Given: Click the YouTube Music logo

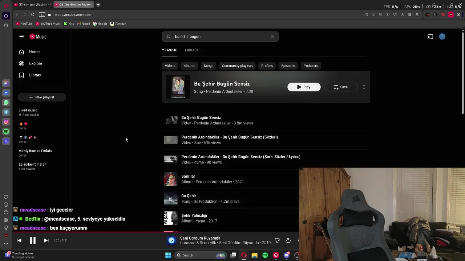Looking at the screenshot, I should point(38,37).
